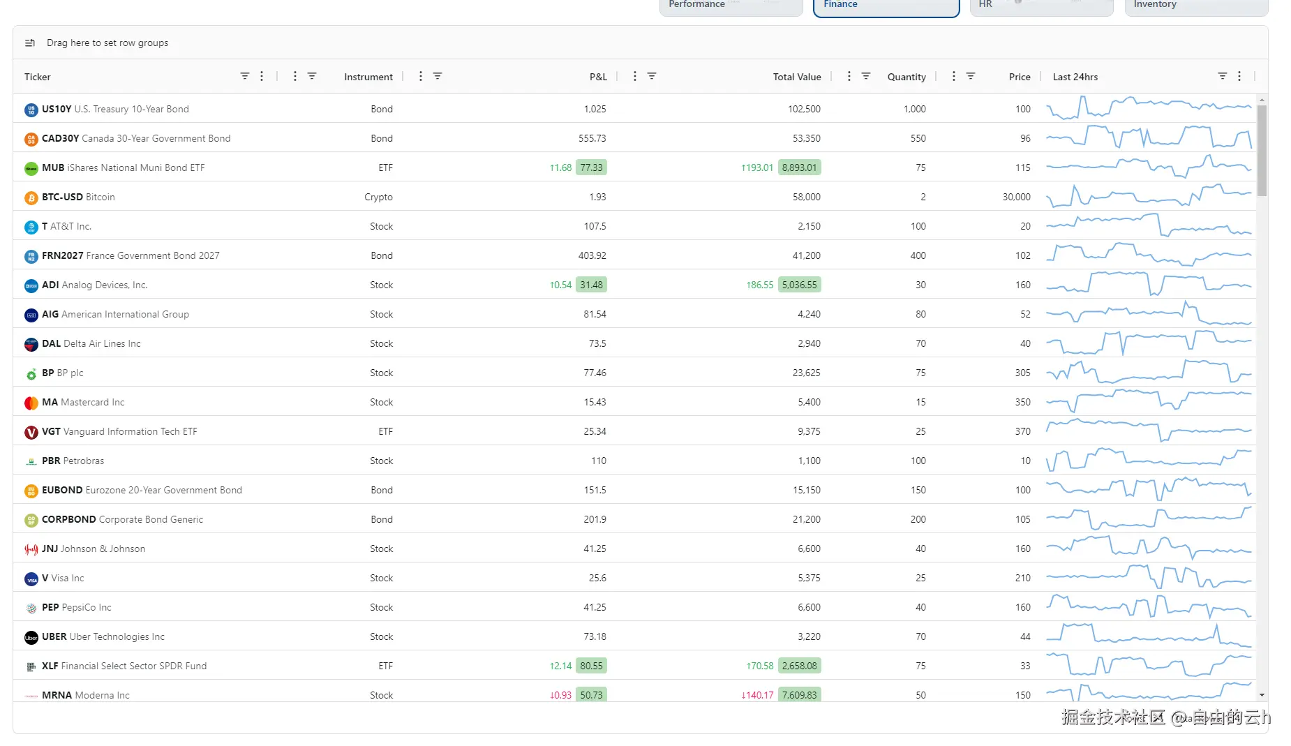Image resolution: width=1291 pixels, height=746 pixels.
Task: Click the XLF ticker logo
Action: click(x=31, y=666)
